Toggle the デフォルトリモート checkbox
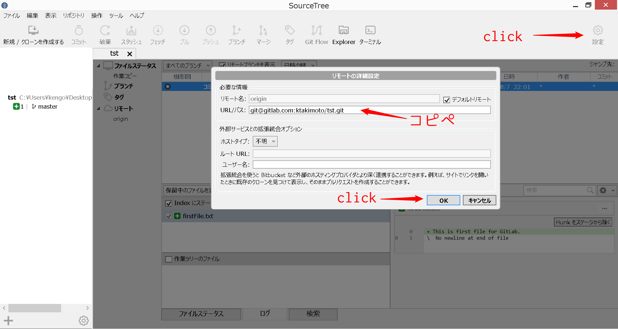The height and width of the screenshot is (329, 618). (446, 100)
